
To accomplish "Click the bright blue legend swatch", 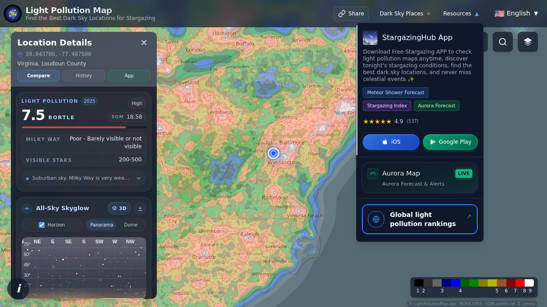I will click(x=456, y=283).
